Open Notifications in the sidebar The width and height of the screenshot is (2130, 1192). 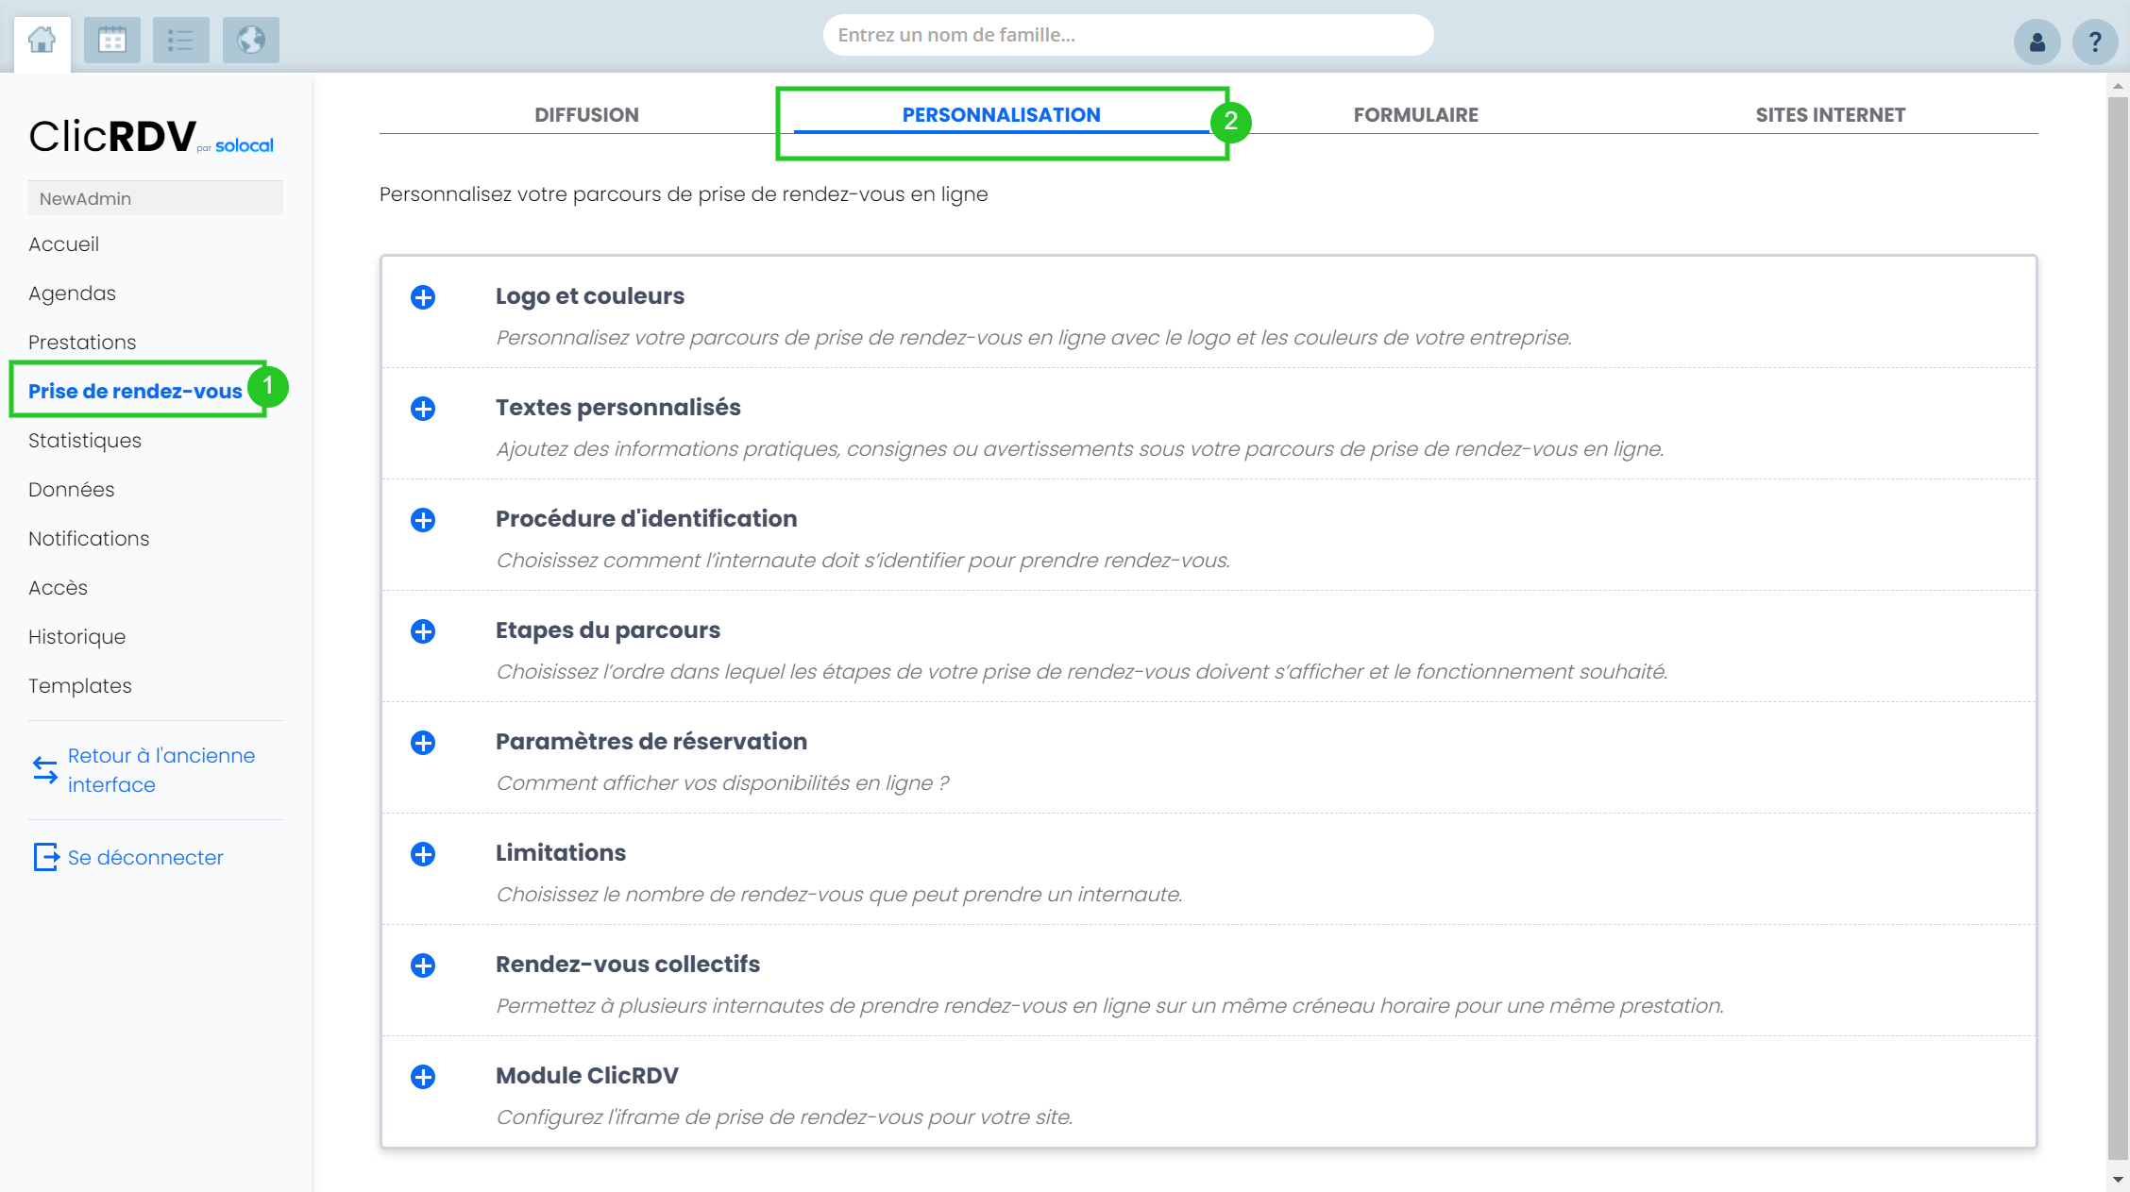[x=89, y=539]
